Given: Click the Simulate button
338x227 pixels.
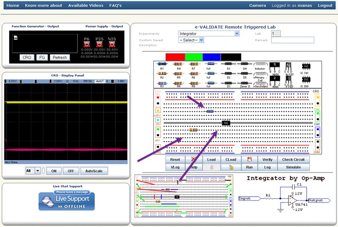Looking at the screenshot, I should (293, 167).
